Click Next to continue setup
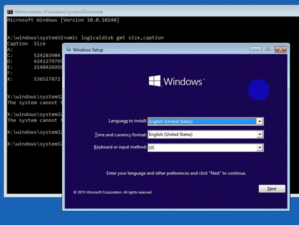The width and height of the screenshot is (299, 225). tap(272, 189)
